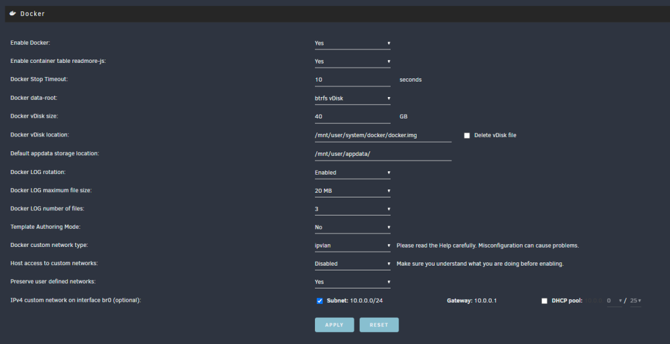670x344 pixels.
Task: Enable the DHCP pool checkbox
Action: pyautogui.click(x=544, y=301)
